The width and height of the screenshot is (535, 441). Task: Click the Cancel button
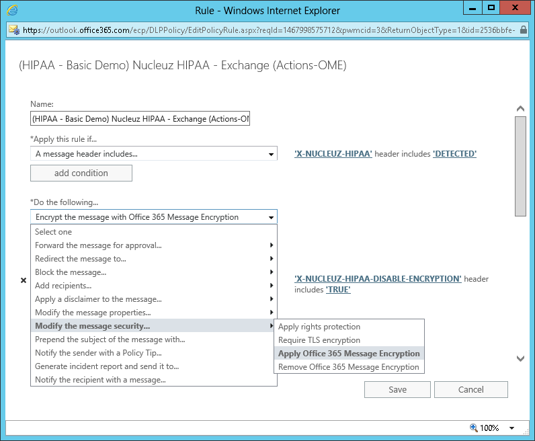pyautogui.click(x=471, y=389)
